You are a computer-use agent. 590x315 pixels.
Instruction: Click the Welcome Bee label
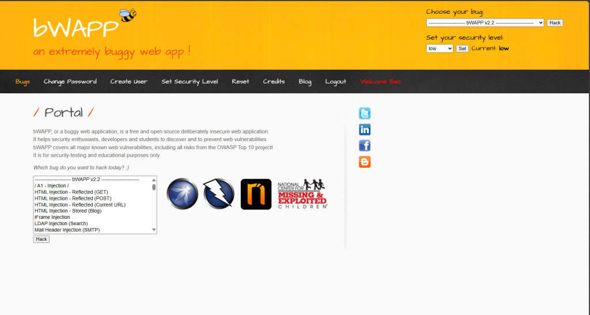(x=380, y=82)
